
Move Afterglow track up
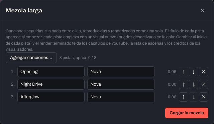[184, 97]
